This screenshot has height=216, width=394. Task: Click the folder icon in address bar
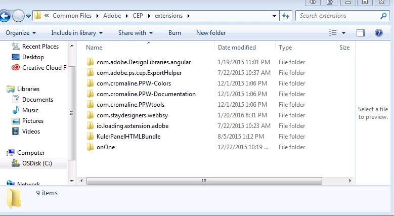tap(38, 16)
